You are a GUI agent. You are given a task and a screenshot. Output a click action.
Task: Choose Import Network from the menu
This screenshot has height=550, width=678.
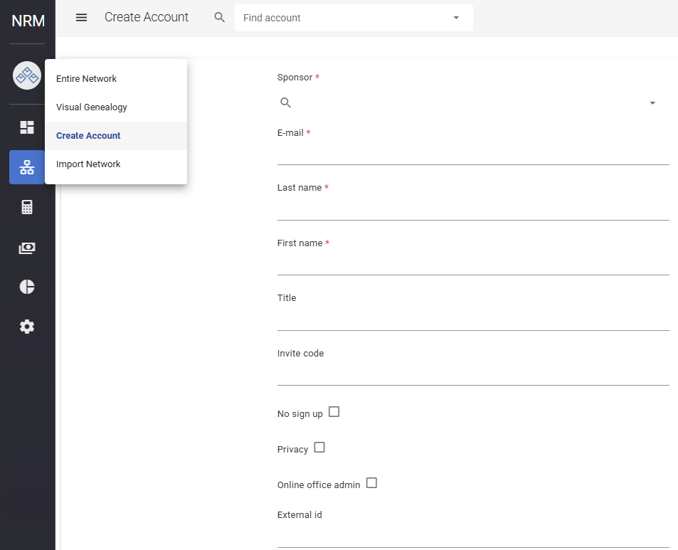[x=89, y=164]
